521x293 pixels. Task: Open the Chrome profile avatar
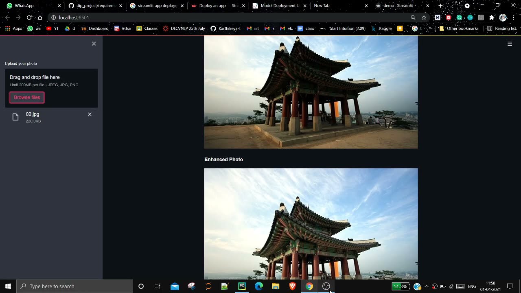[503, 17]
